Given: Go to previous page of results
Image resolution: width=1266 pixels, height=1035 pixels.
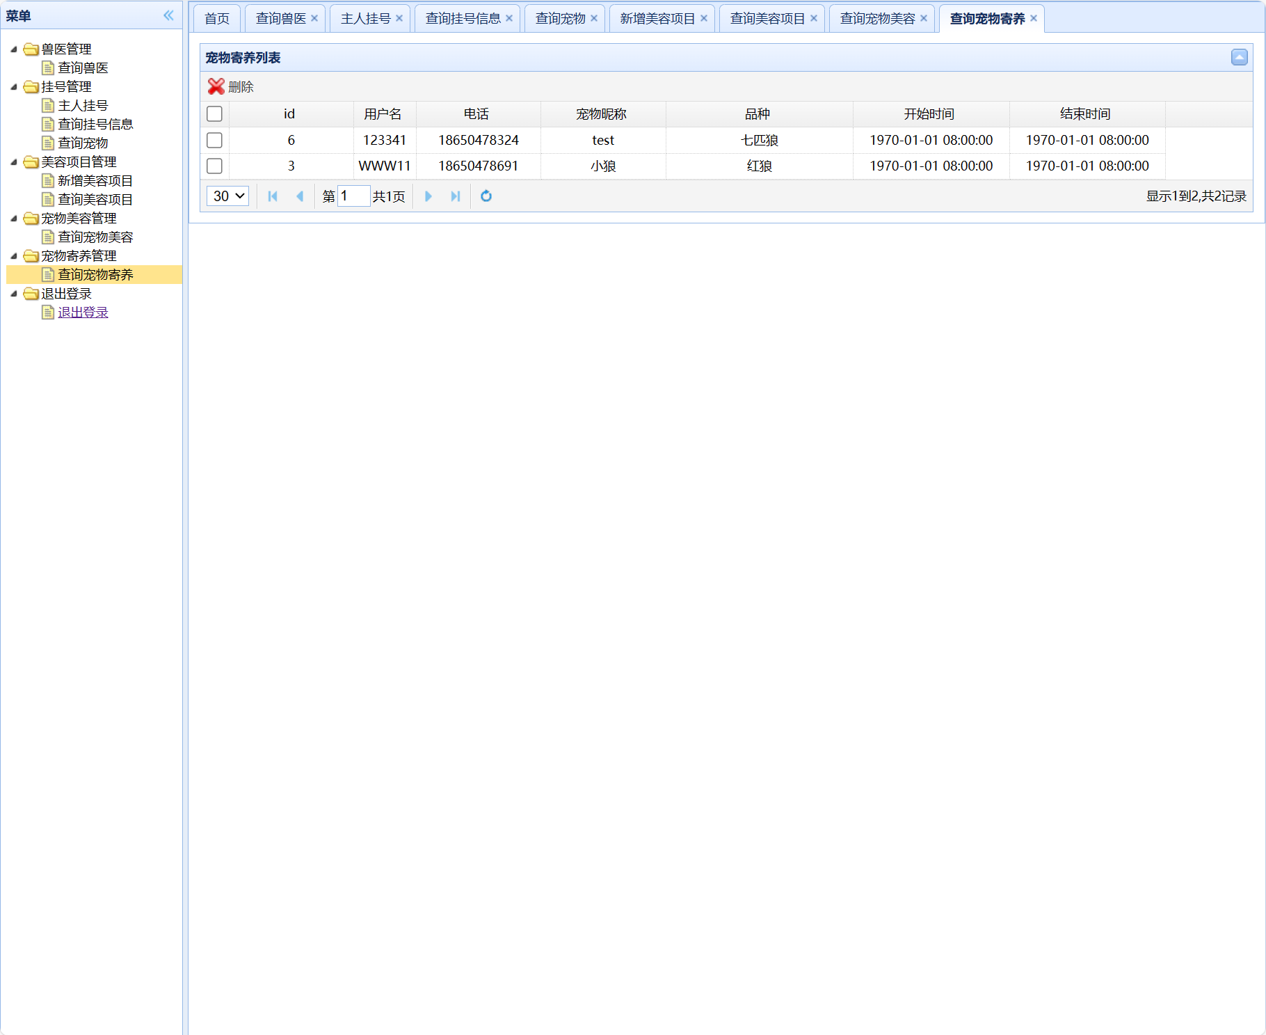Looking at the screenshot, I should pyautogui.click(x=300, y=196).
